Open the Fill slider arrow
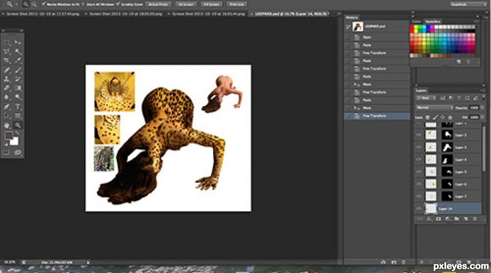The width and height of the screenshot is (491, 273). tap(483, 117)
